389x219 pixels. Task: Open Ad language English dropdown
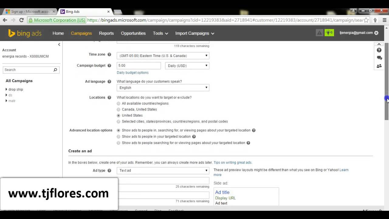(x=163, y=88)
